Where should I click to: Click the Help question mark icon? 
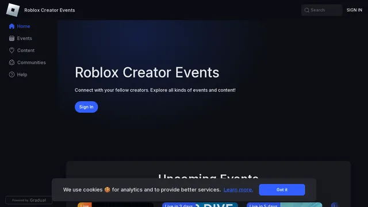pos(11,74)
